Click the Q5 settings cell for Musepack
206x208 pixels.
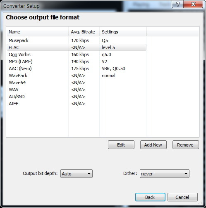105,40
